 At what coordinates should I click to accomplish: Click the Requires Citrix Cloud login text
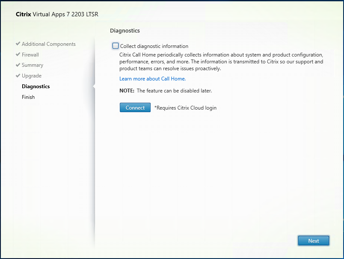tap(185, 108)
